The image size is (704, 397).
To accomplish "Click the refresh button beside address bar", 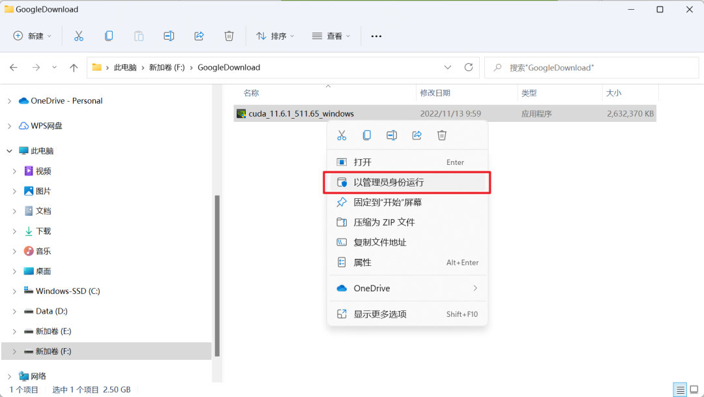I will click(468, 67).
